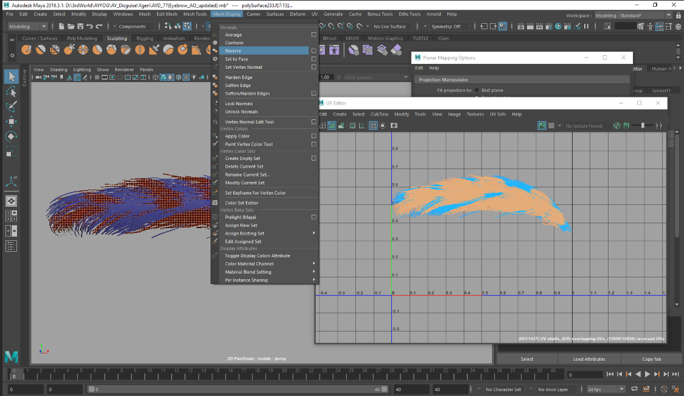Select the arrow Select tool in toolbox
684x396 pixels.
click(12, 76)
